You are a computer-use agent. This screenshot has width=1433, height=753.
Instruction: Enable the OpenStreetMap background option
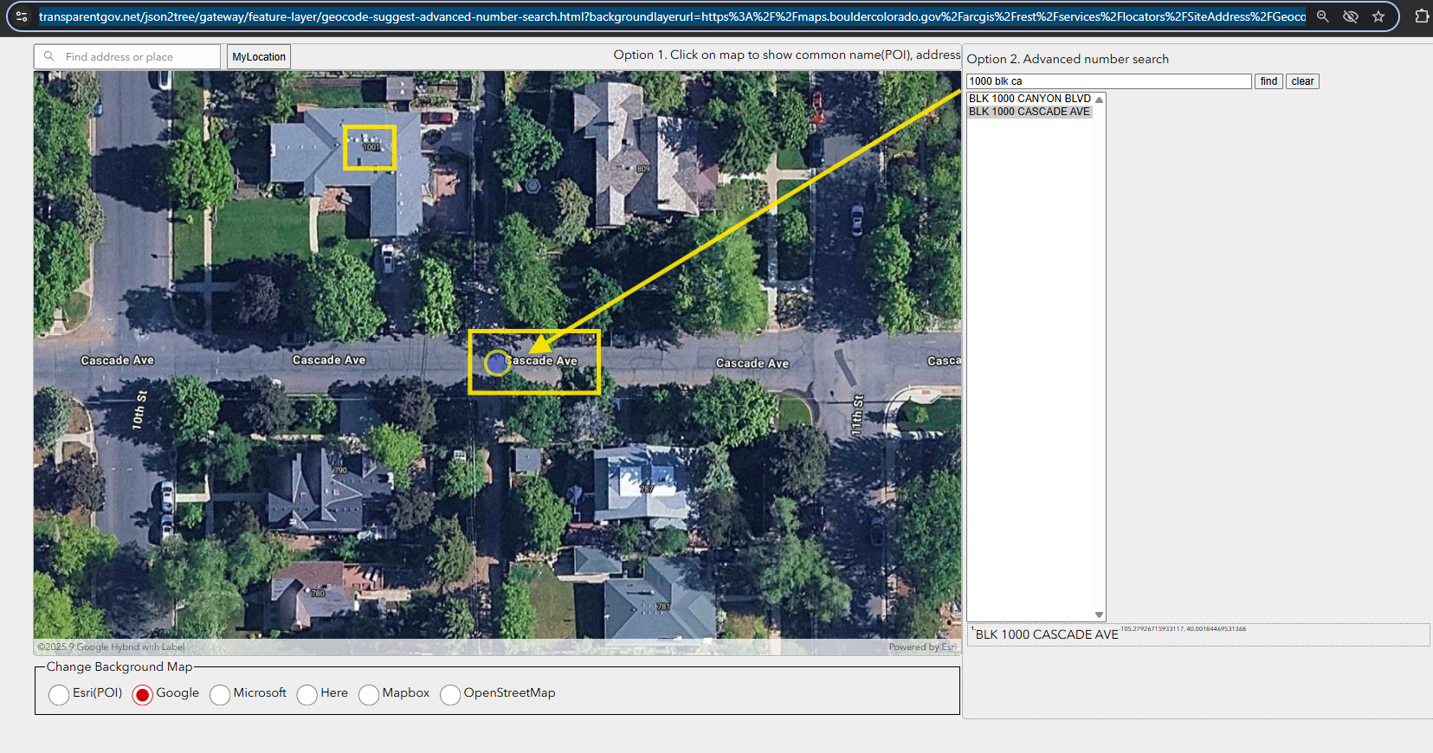point(450,694)
